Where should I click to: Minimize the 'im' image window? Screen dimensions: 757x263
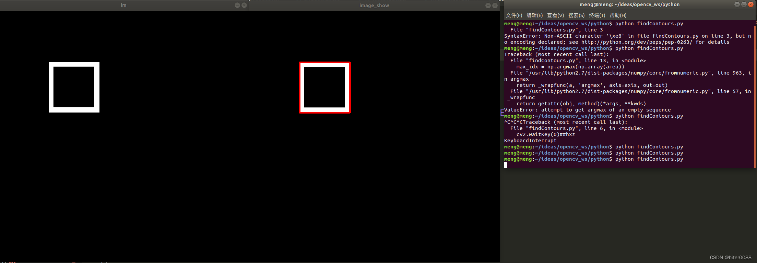click(237, 5)
